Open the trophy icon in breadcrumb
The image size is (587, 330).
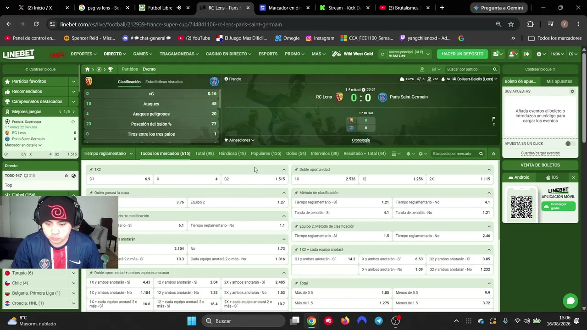(x=110, y=69)
